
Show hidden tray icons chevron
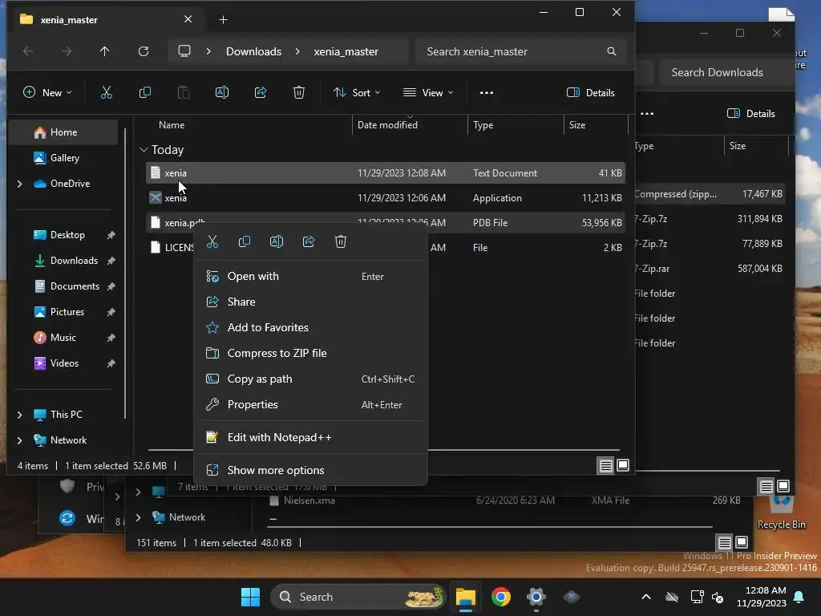point(646,597)
